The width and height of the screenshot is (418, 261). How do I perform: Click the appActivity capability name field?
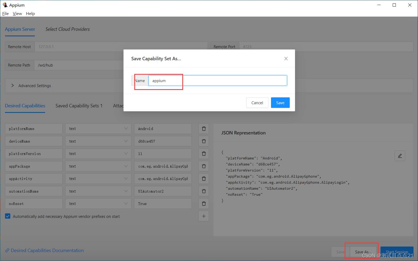pos(34,179)
